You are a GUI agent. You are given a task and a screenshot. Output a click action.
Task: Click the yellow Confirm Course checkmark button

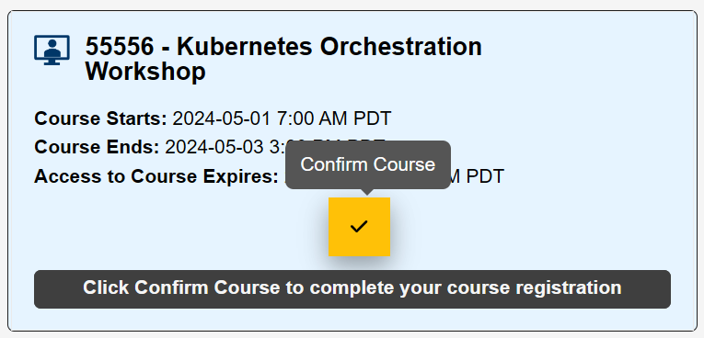[x=359, y=227]
